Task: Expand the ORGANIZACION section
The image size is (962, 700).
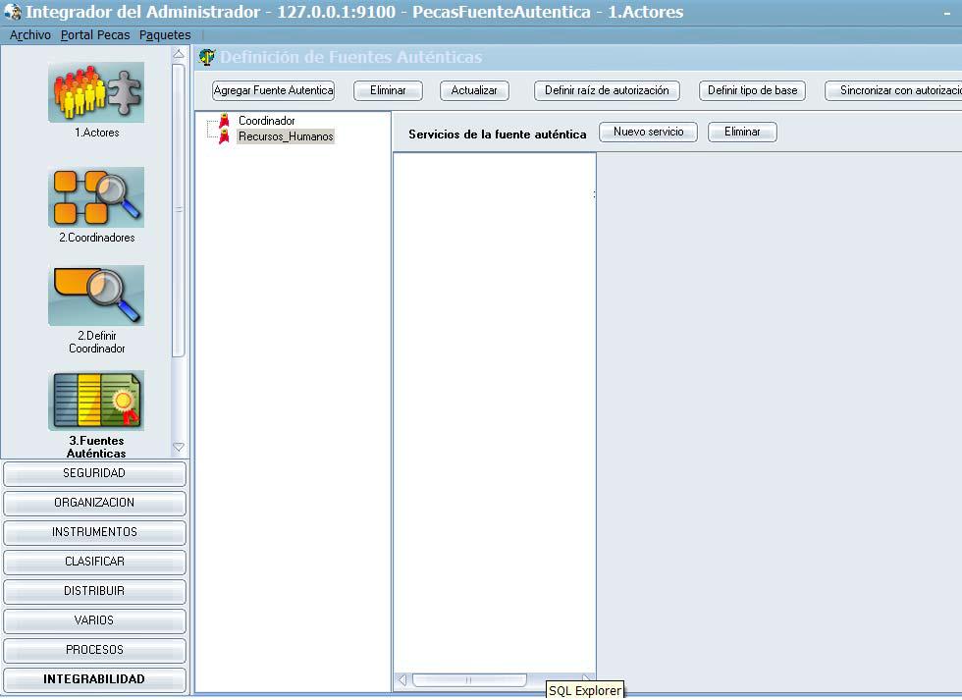Action: 94,503
